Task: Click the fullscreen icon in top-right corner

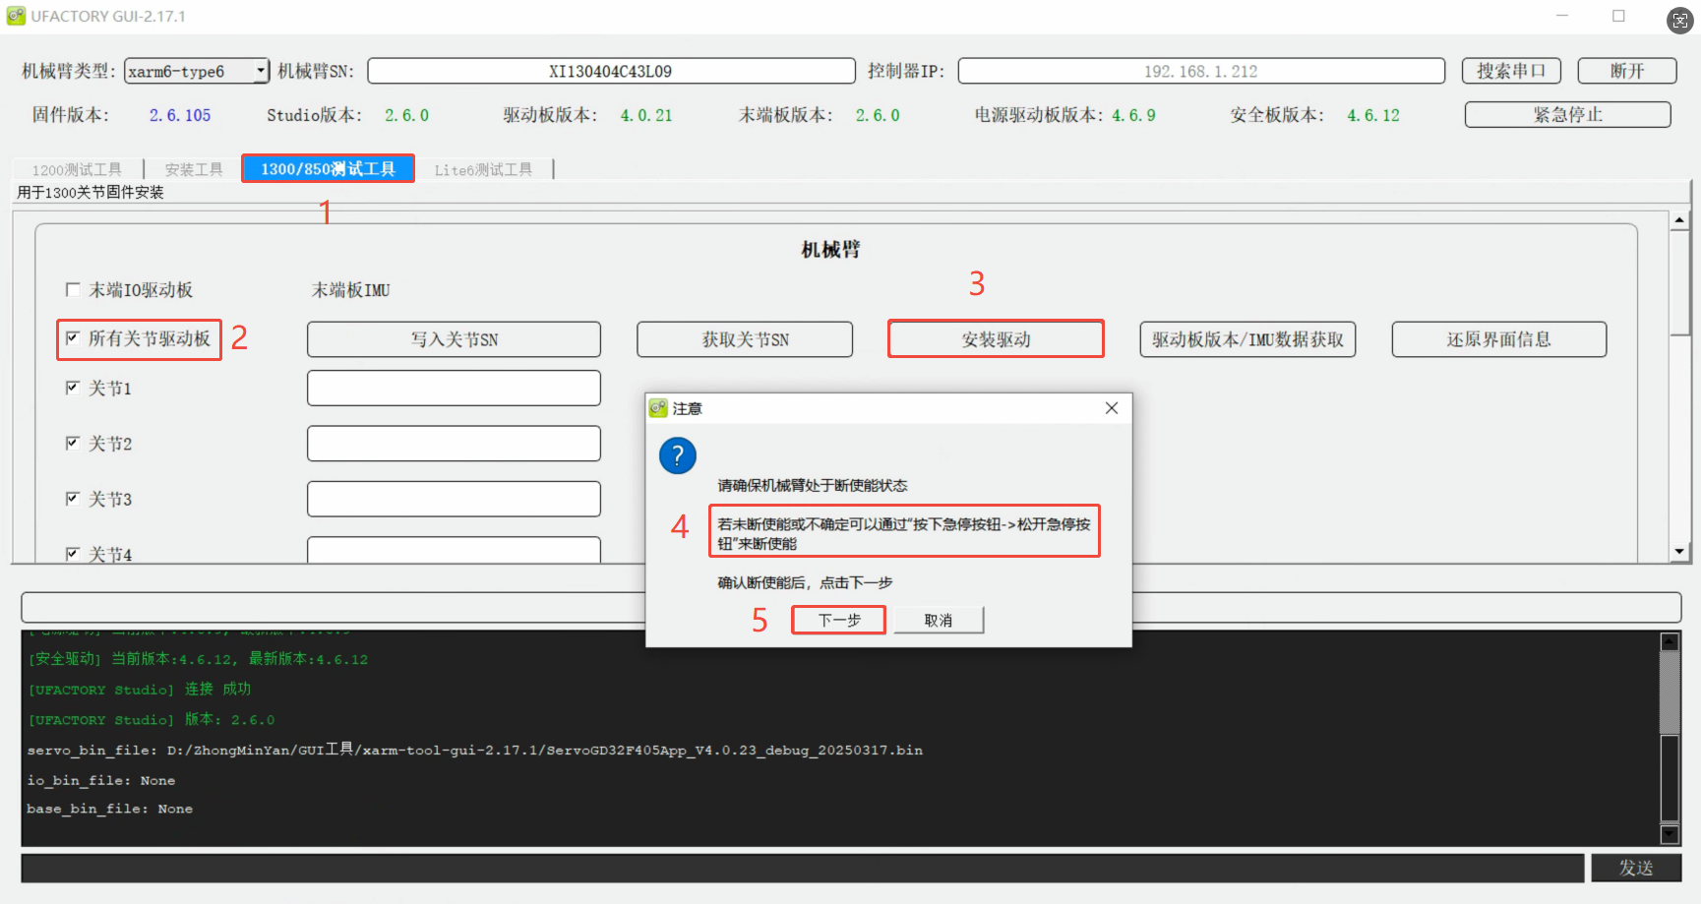Action: [1679, 21]
